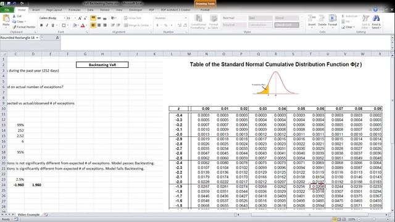Viewport: 395px width, 222px height.
Task: Click the red Font Color button
Action: (83, 25)
